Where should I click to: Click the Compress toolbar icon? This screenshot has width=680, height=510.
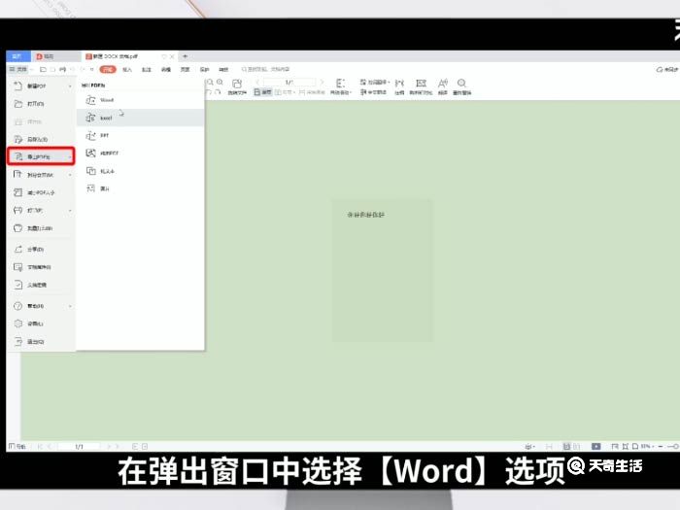(399, 86)
